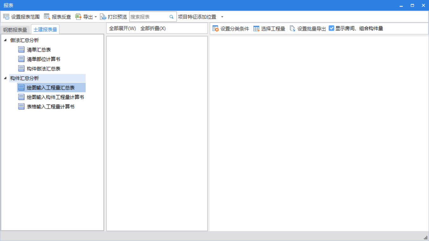Click the 构件汇总分析 group label
The image size is (429, 241).
(x=24, y=78)
